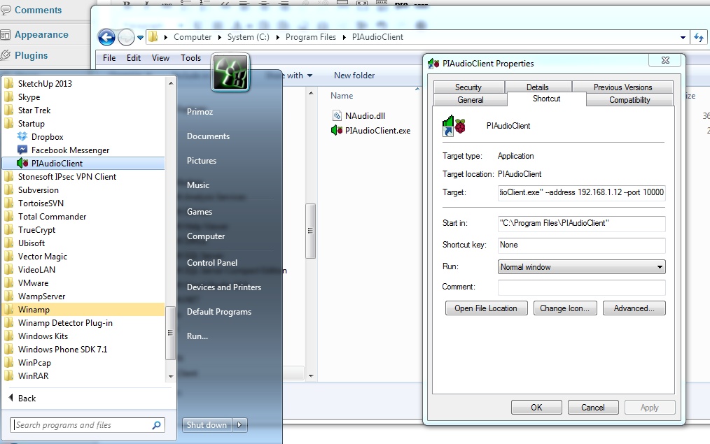Click the Plugins icon in sidebar
The image size is (710, 444).
[x=6, y=56]
